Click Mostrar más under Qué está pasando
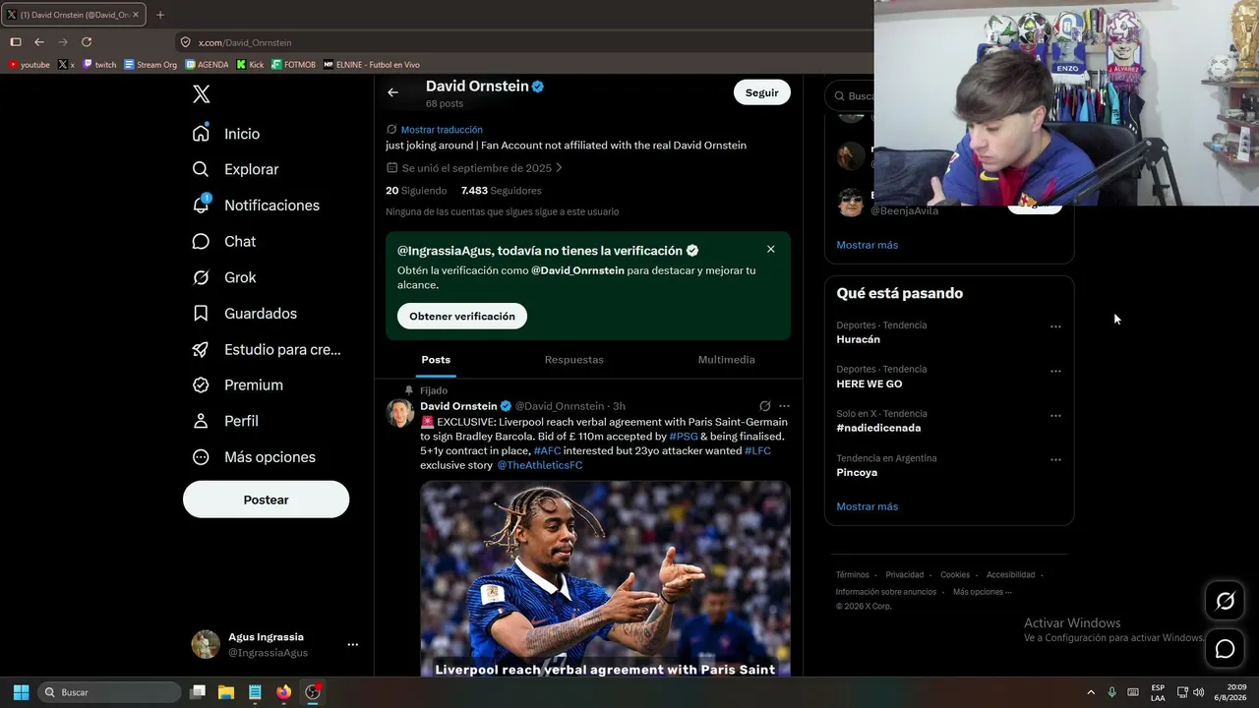1259x708 pixels. click(867, 506)
